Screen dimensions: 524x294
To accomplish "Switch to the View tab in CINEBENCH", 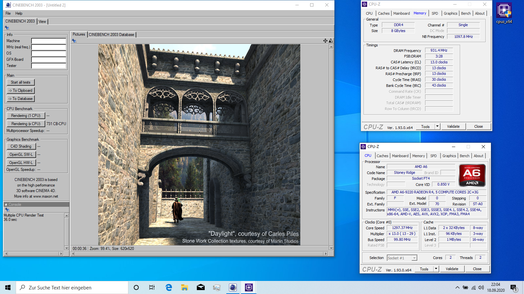I will pyautogui.click(x=42, y=22).
